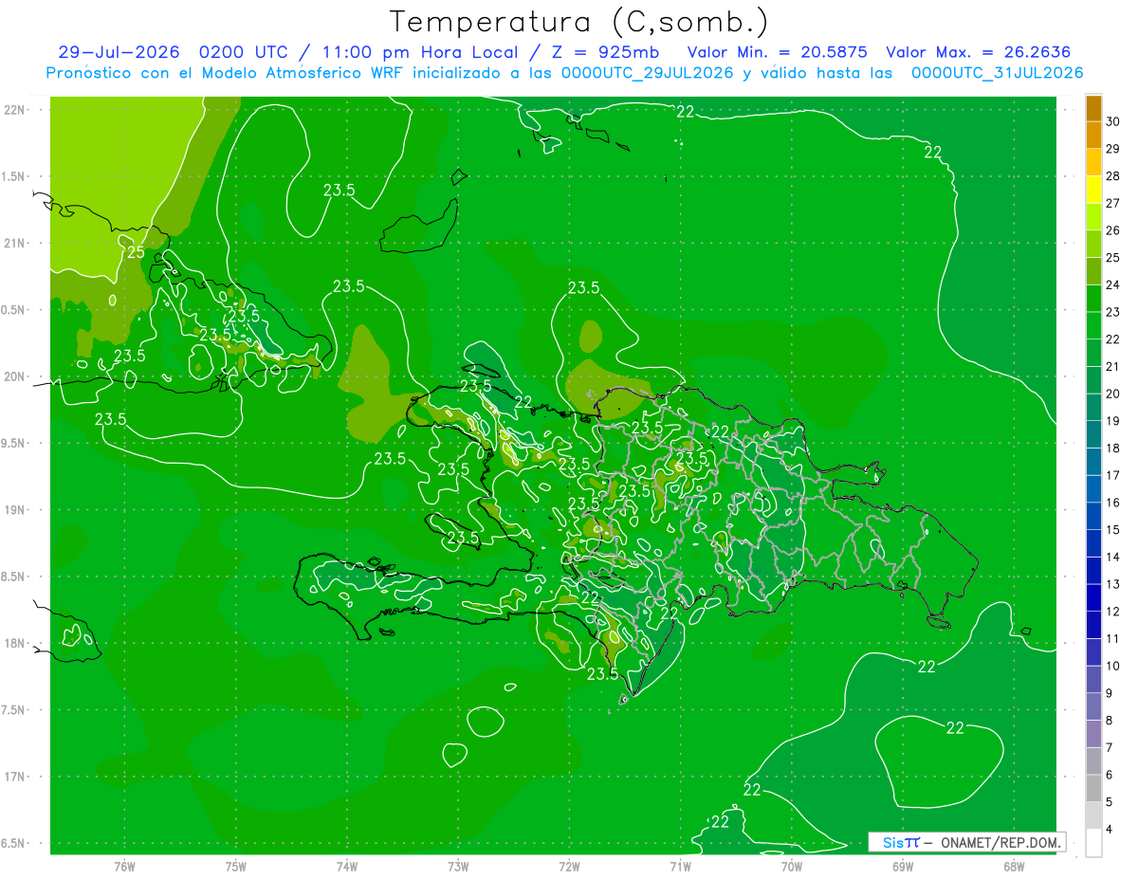Image resolution: width=1138 pixels, height=879 pixels.
Task: Click the legend value "28"
Action: (x=1113, y=175)
